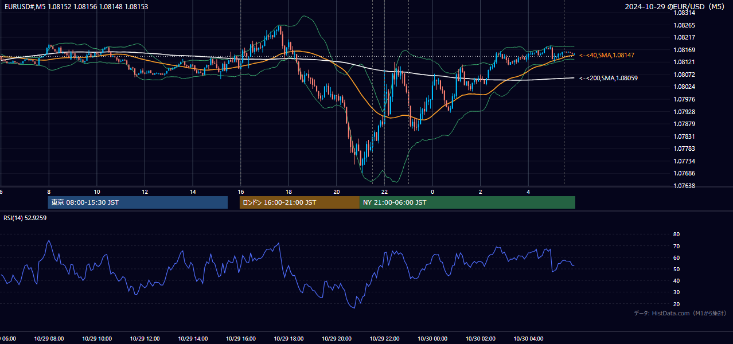Viewport: 733px width, 344px height.
Task: Click the 10/30 00:00 date label
Action: pyautogui.click(x=433, y=339)
